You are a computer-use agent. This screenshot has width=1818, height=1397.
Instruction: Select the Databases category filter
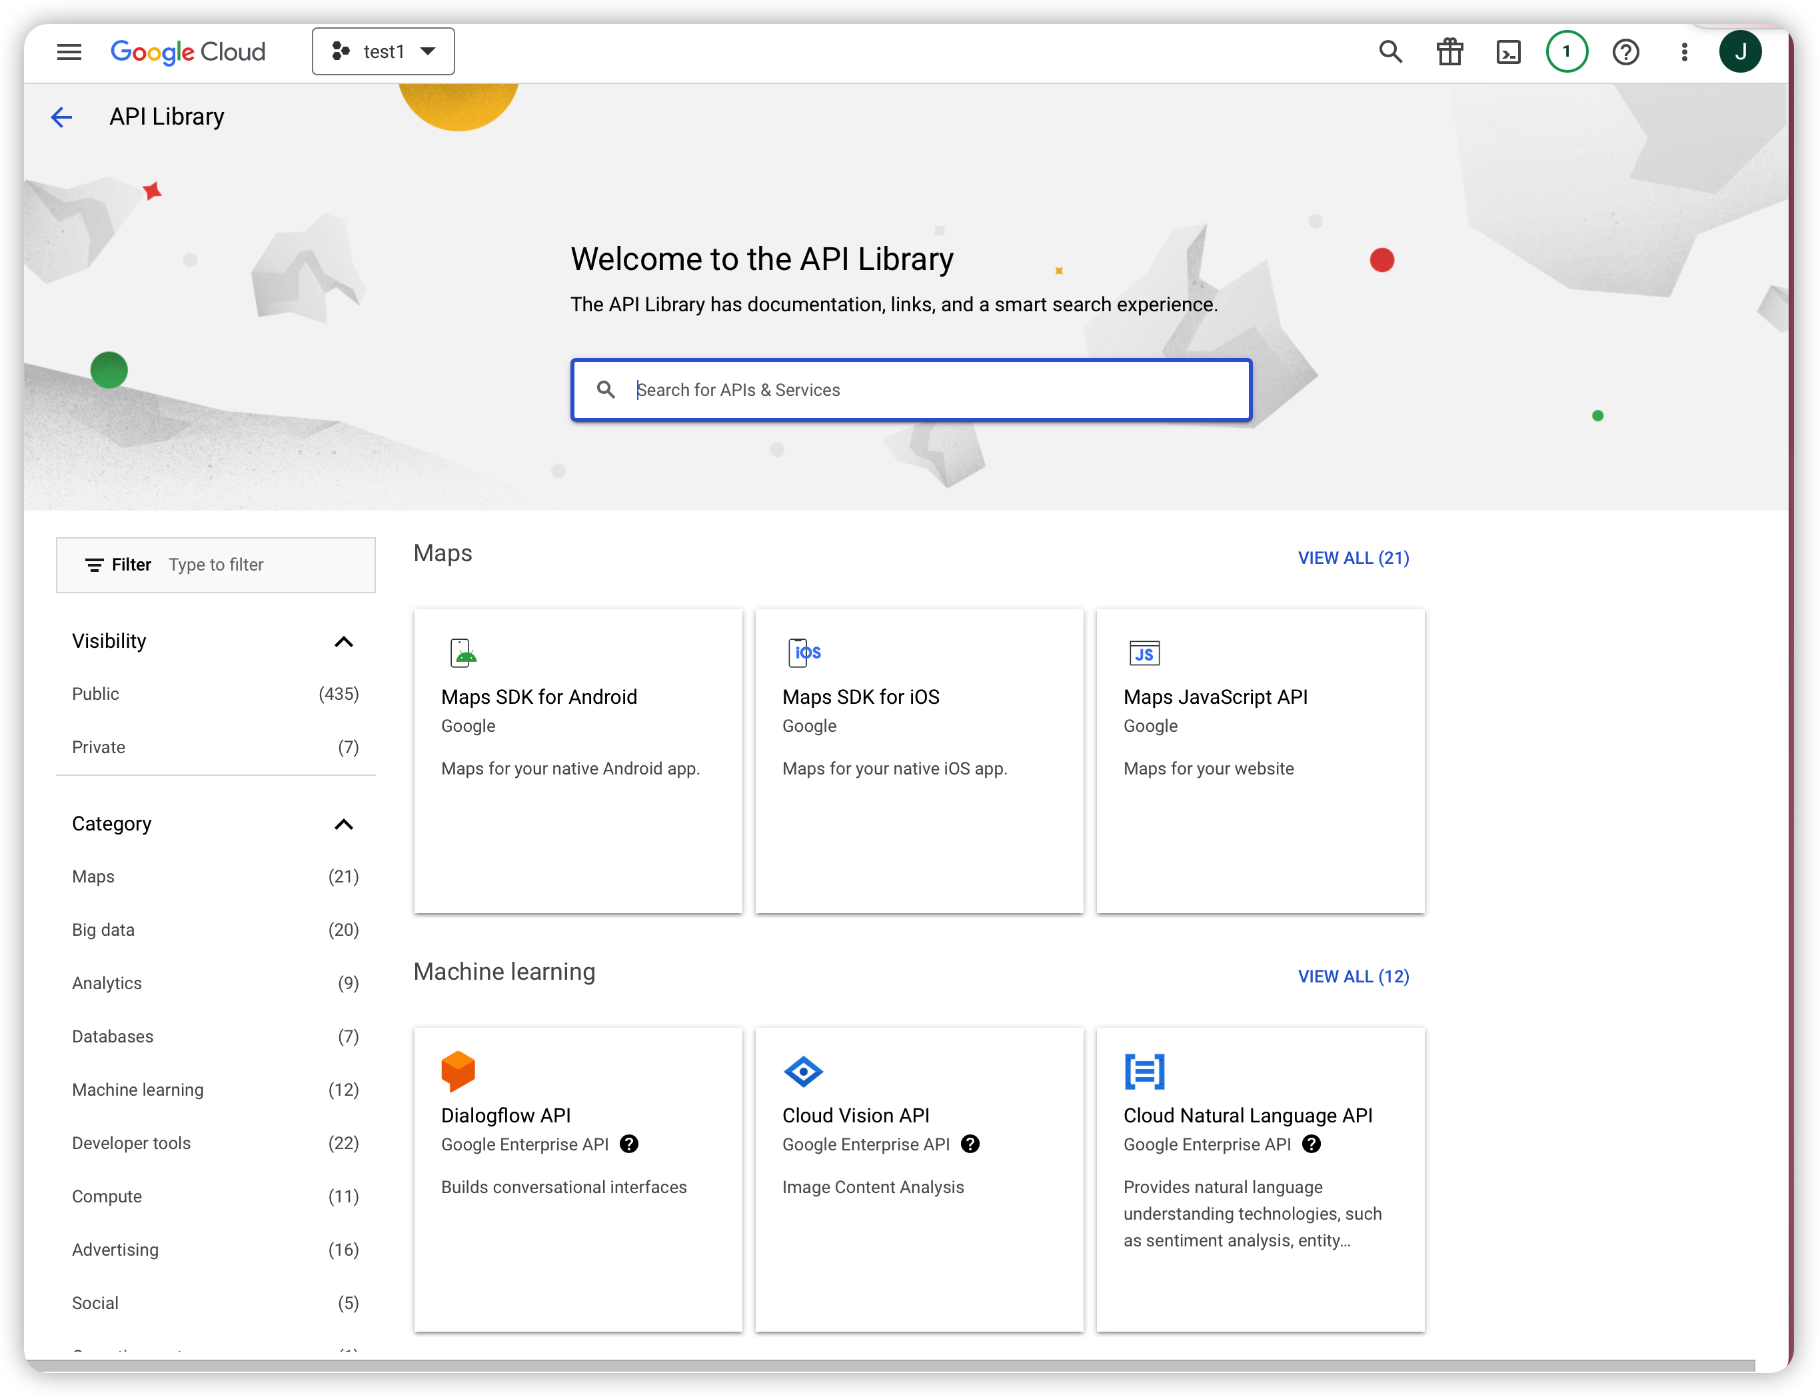coord(215,1037)
